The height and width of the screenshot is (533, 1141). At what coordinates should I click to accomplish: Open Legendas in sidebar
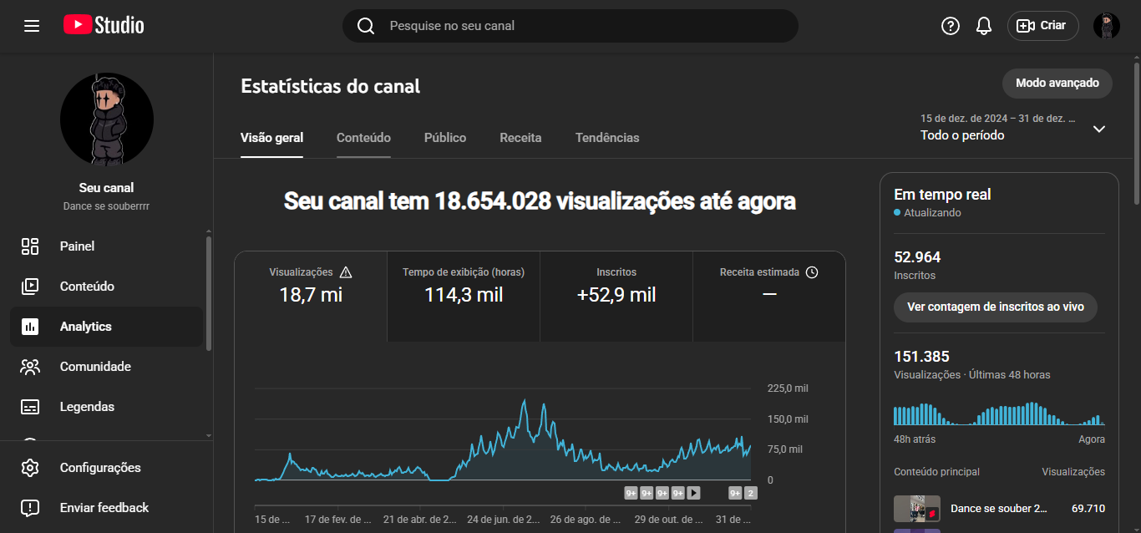point(107,407)
